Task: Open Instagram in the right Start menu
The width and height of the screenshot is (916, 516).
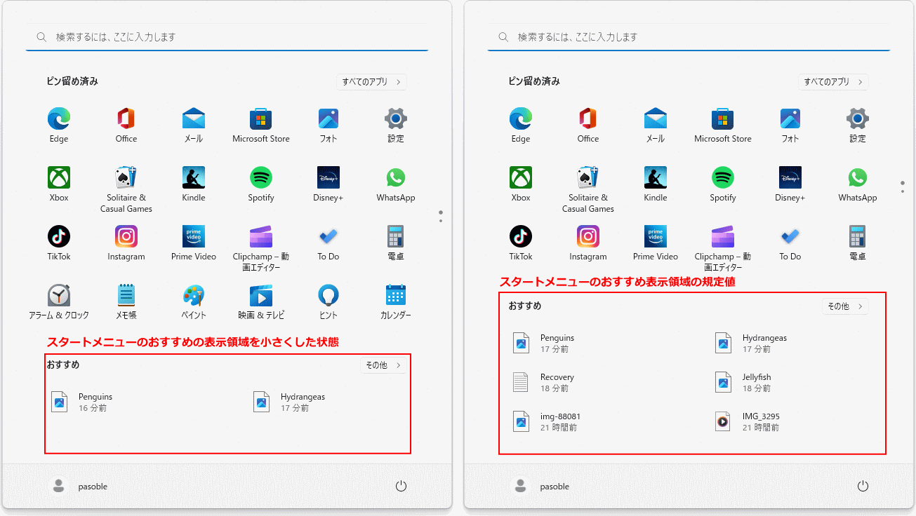Action: click(x=588, y=243)
